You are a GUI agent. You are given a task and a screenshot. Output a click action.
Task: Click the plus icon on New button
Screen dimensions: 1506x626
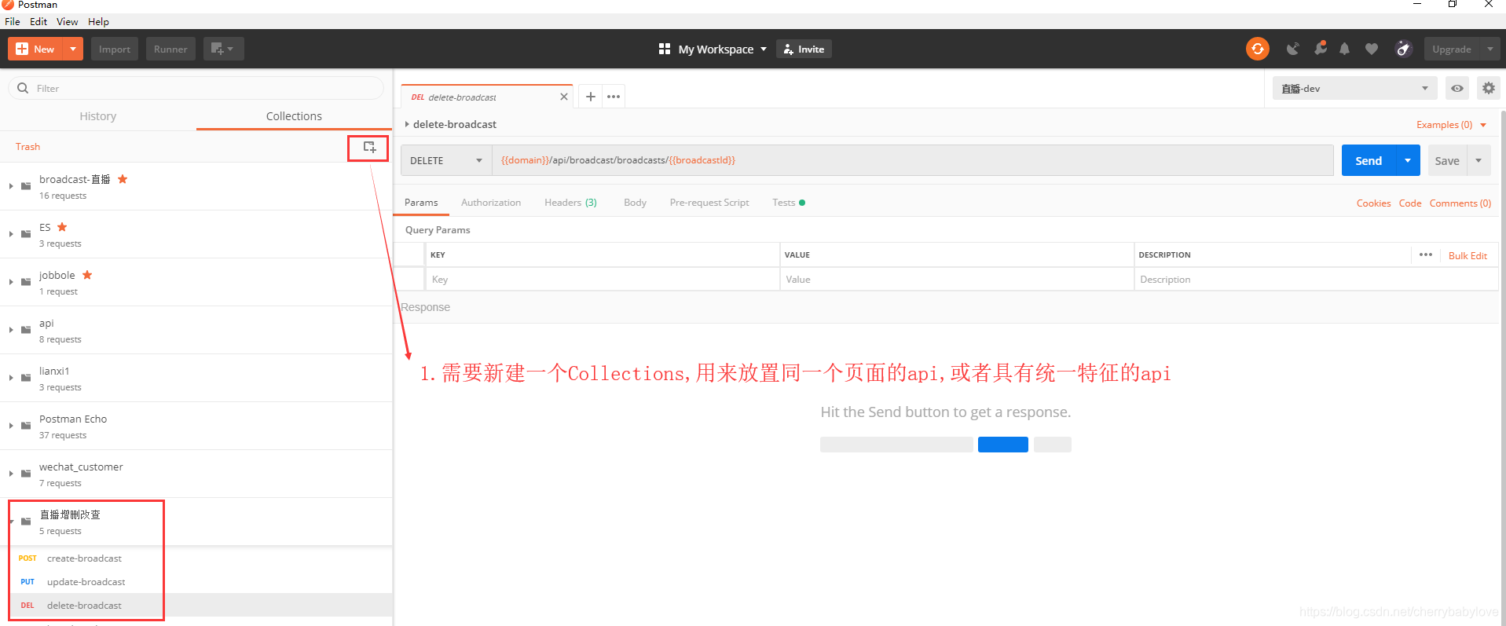coord(22,49)
